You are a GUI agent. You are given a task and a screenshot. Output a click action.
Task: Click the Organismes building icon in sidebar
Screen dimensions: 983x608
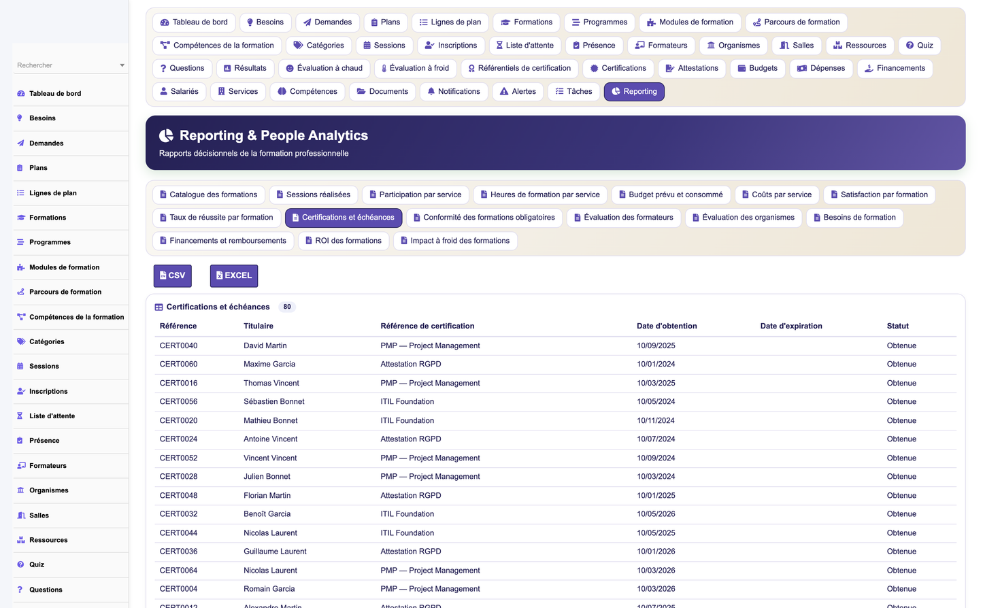point(20,490)
